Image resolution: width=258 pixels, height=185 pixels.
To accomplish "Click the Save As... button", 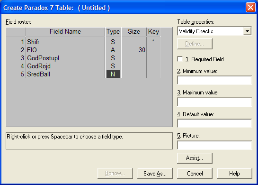I will click(155, 173).
